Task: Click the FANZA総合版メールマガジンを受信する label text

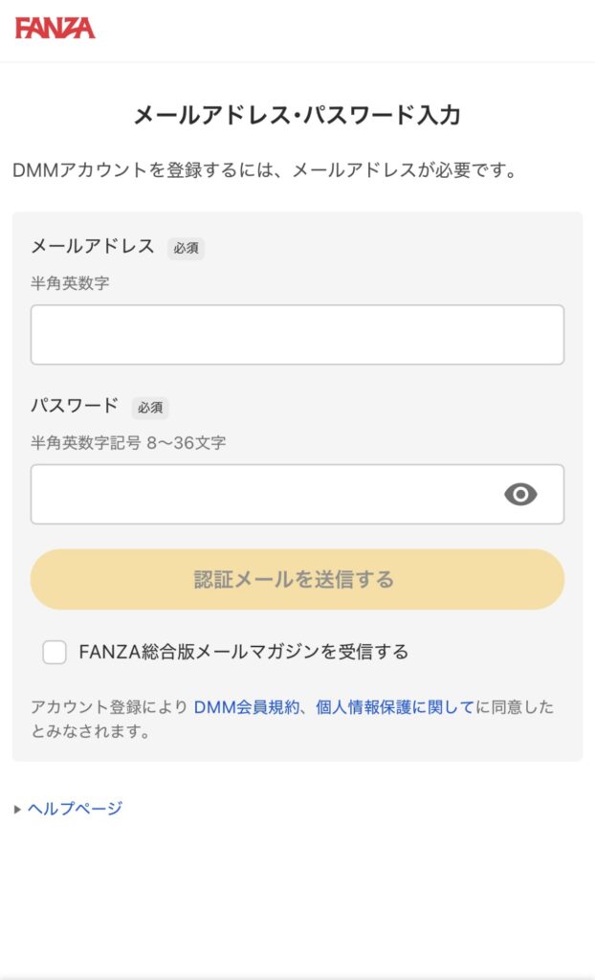Action: coord(243,653)
